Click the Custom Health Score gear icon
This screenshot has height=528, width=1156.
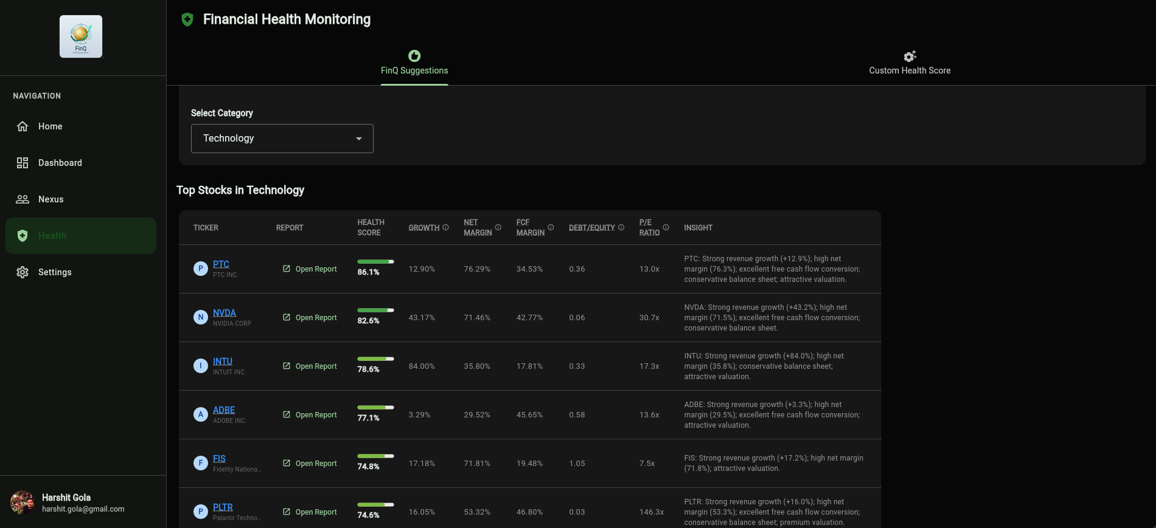tap(910, 56)
